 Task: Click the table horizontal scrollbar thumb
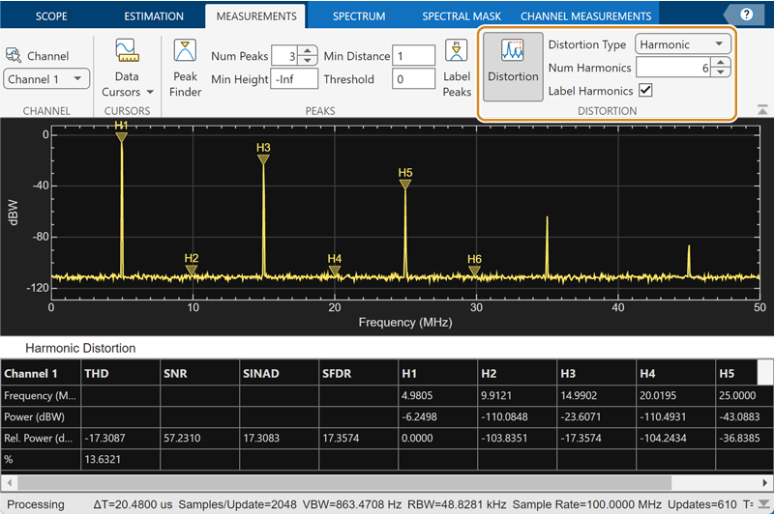pos(344,482)
